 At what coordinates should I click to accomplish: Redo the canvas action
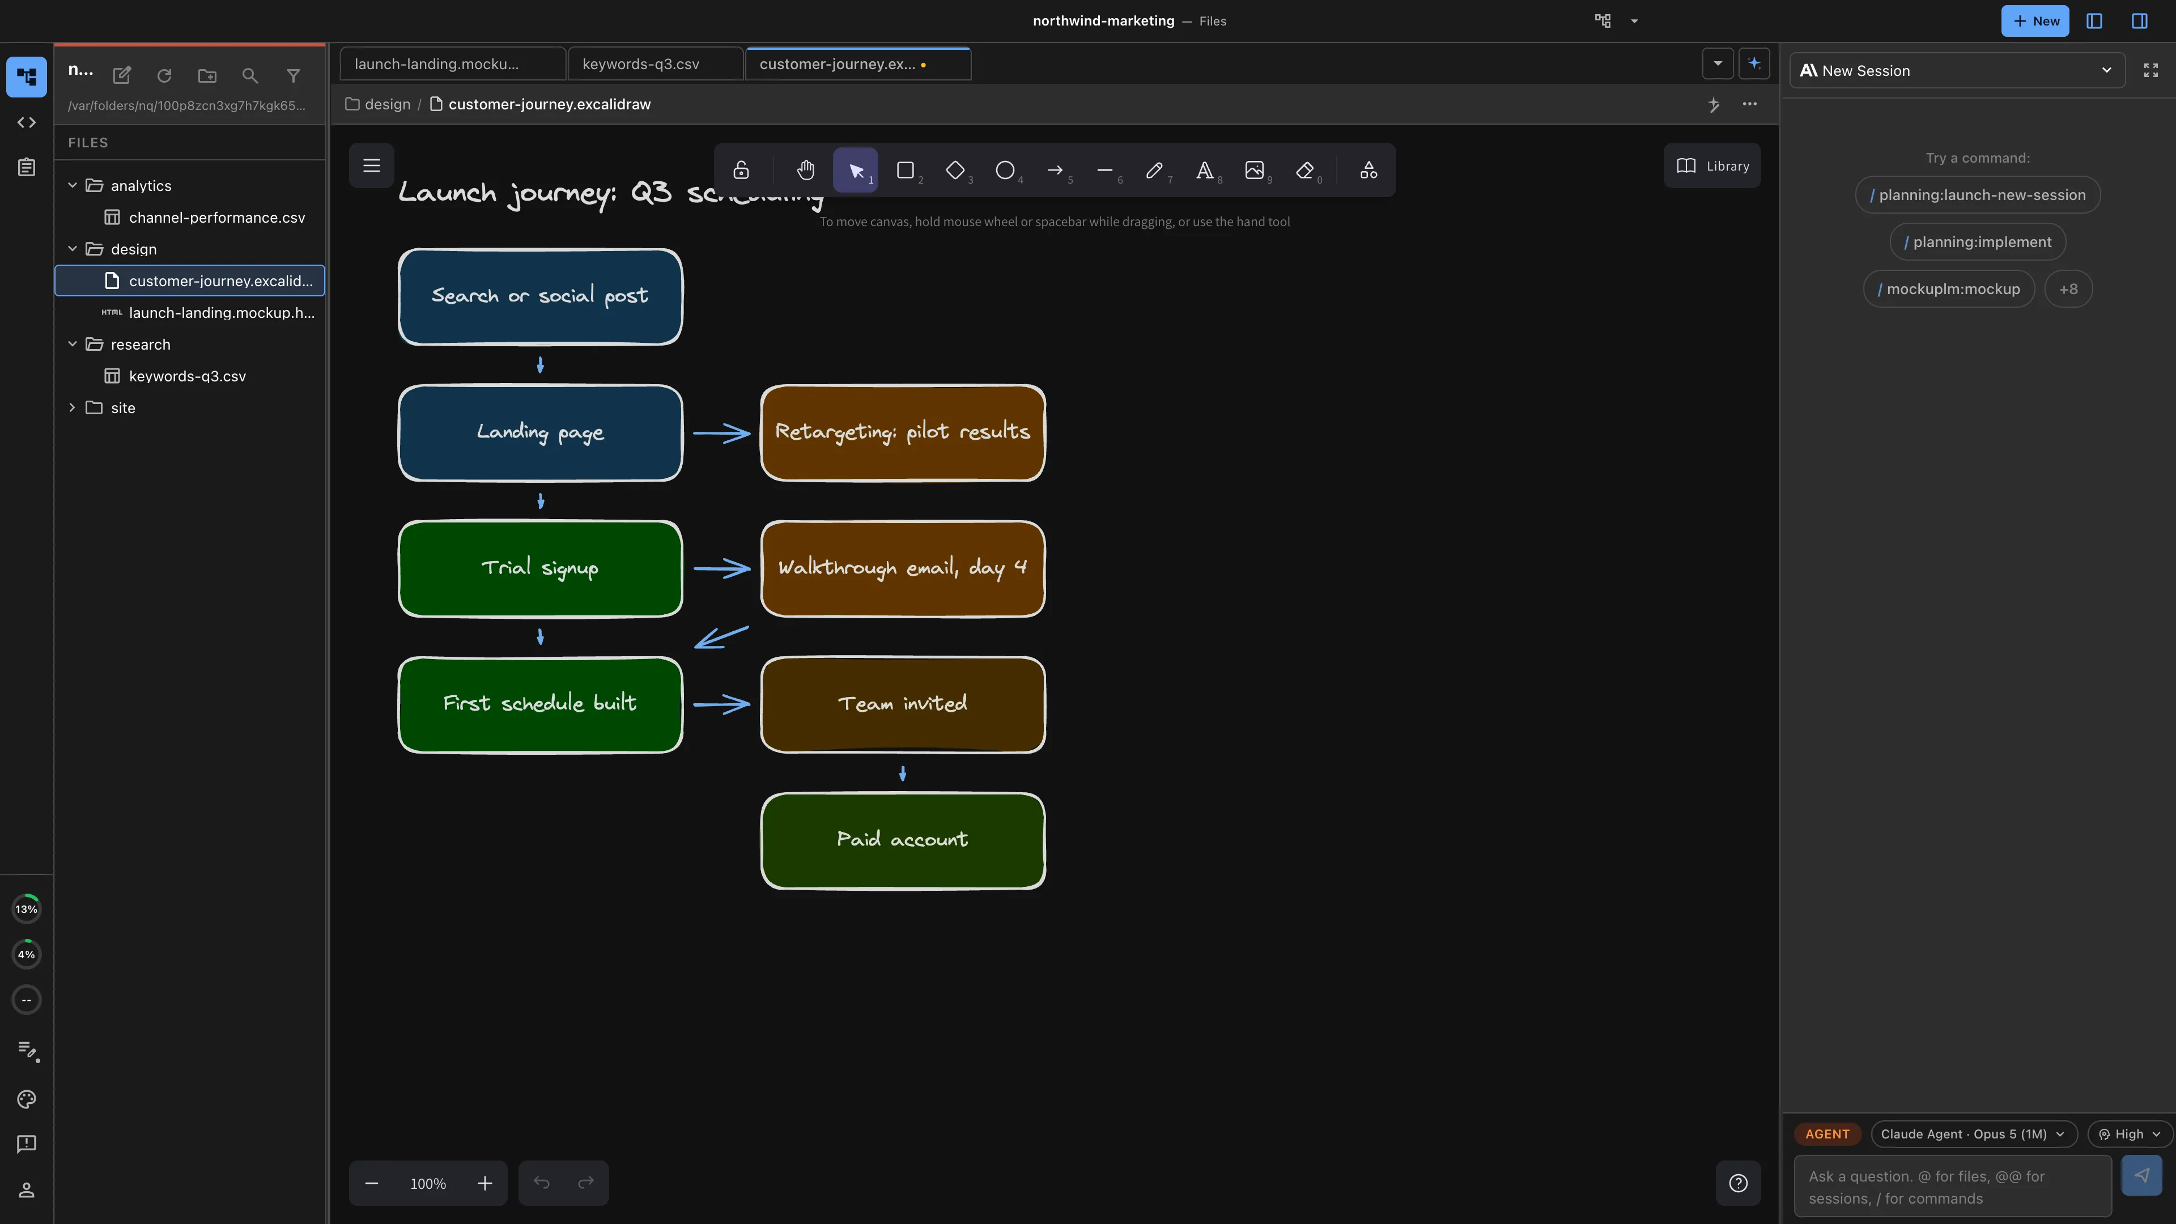click(x=586, y=1183)
